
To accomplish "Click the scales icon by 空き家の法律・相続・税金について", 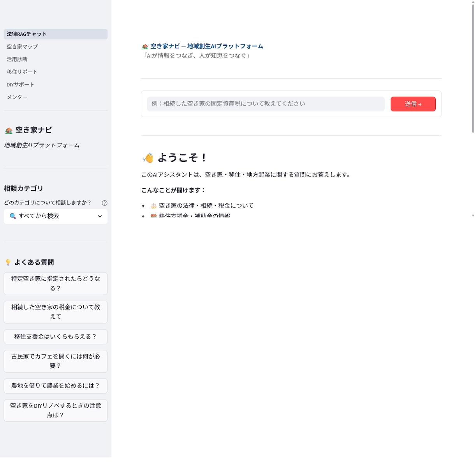I will coord(153,206).
